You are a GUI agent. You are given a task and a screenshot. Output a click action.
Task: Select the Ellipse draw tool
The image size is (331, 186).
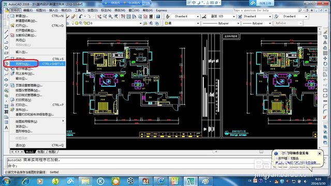(6, 80)
